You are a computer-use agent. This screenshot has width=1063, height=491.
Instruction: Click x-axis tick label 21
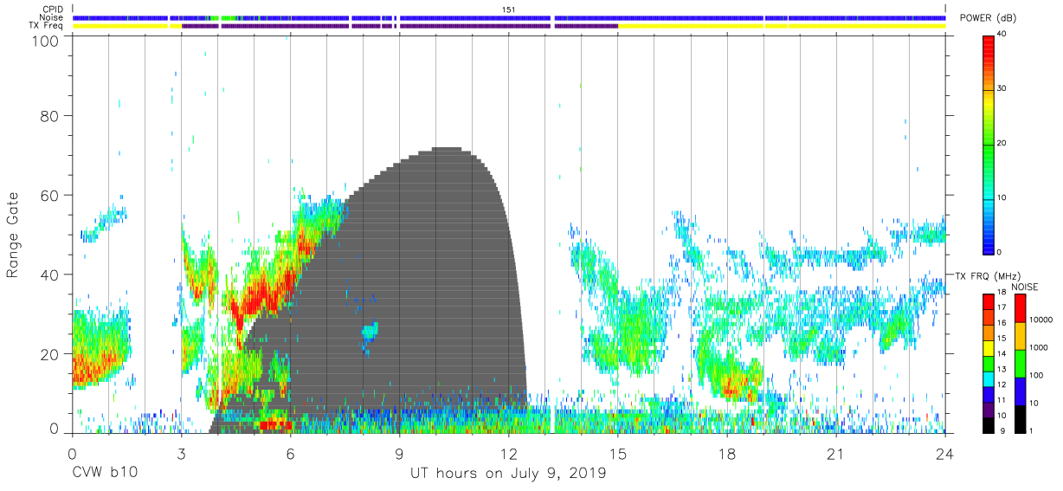(x=836, y=454)
